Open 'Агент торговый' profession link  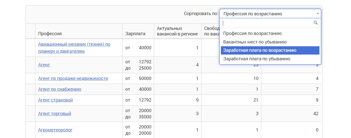click(x=55, y=114)
